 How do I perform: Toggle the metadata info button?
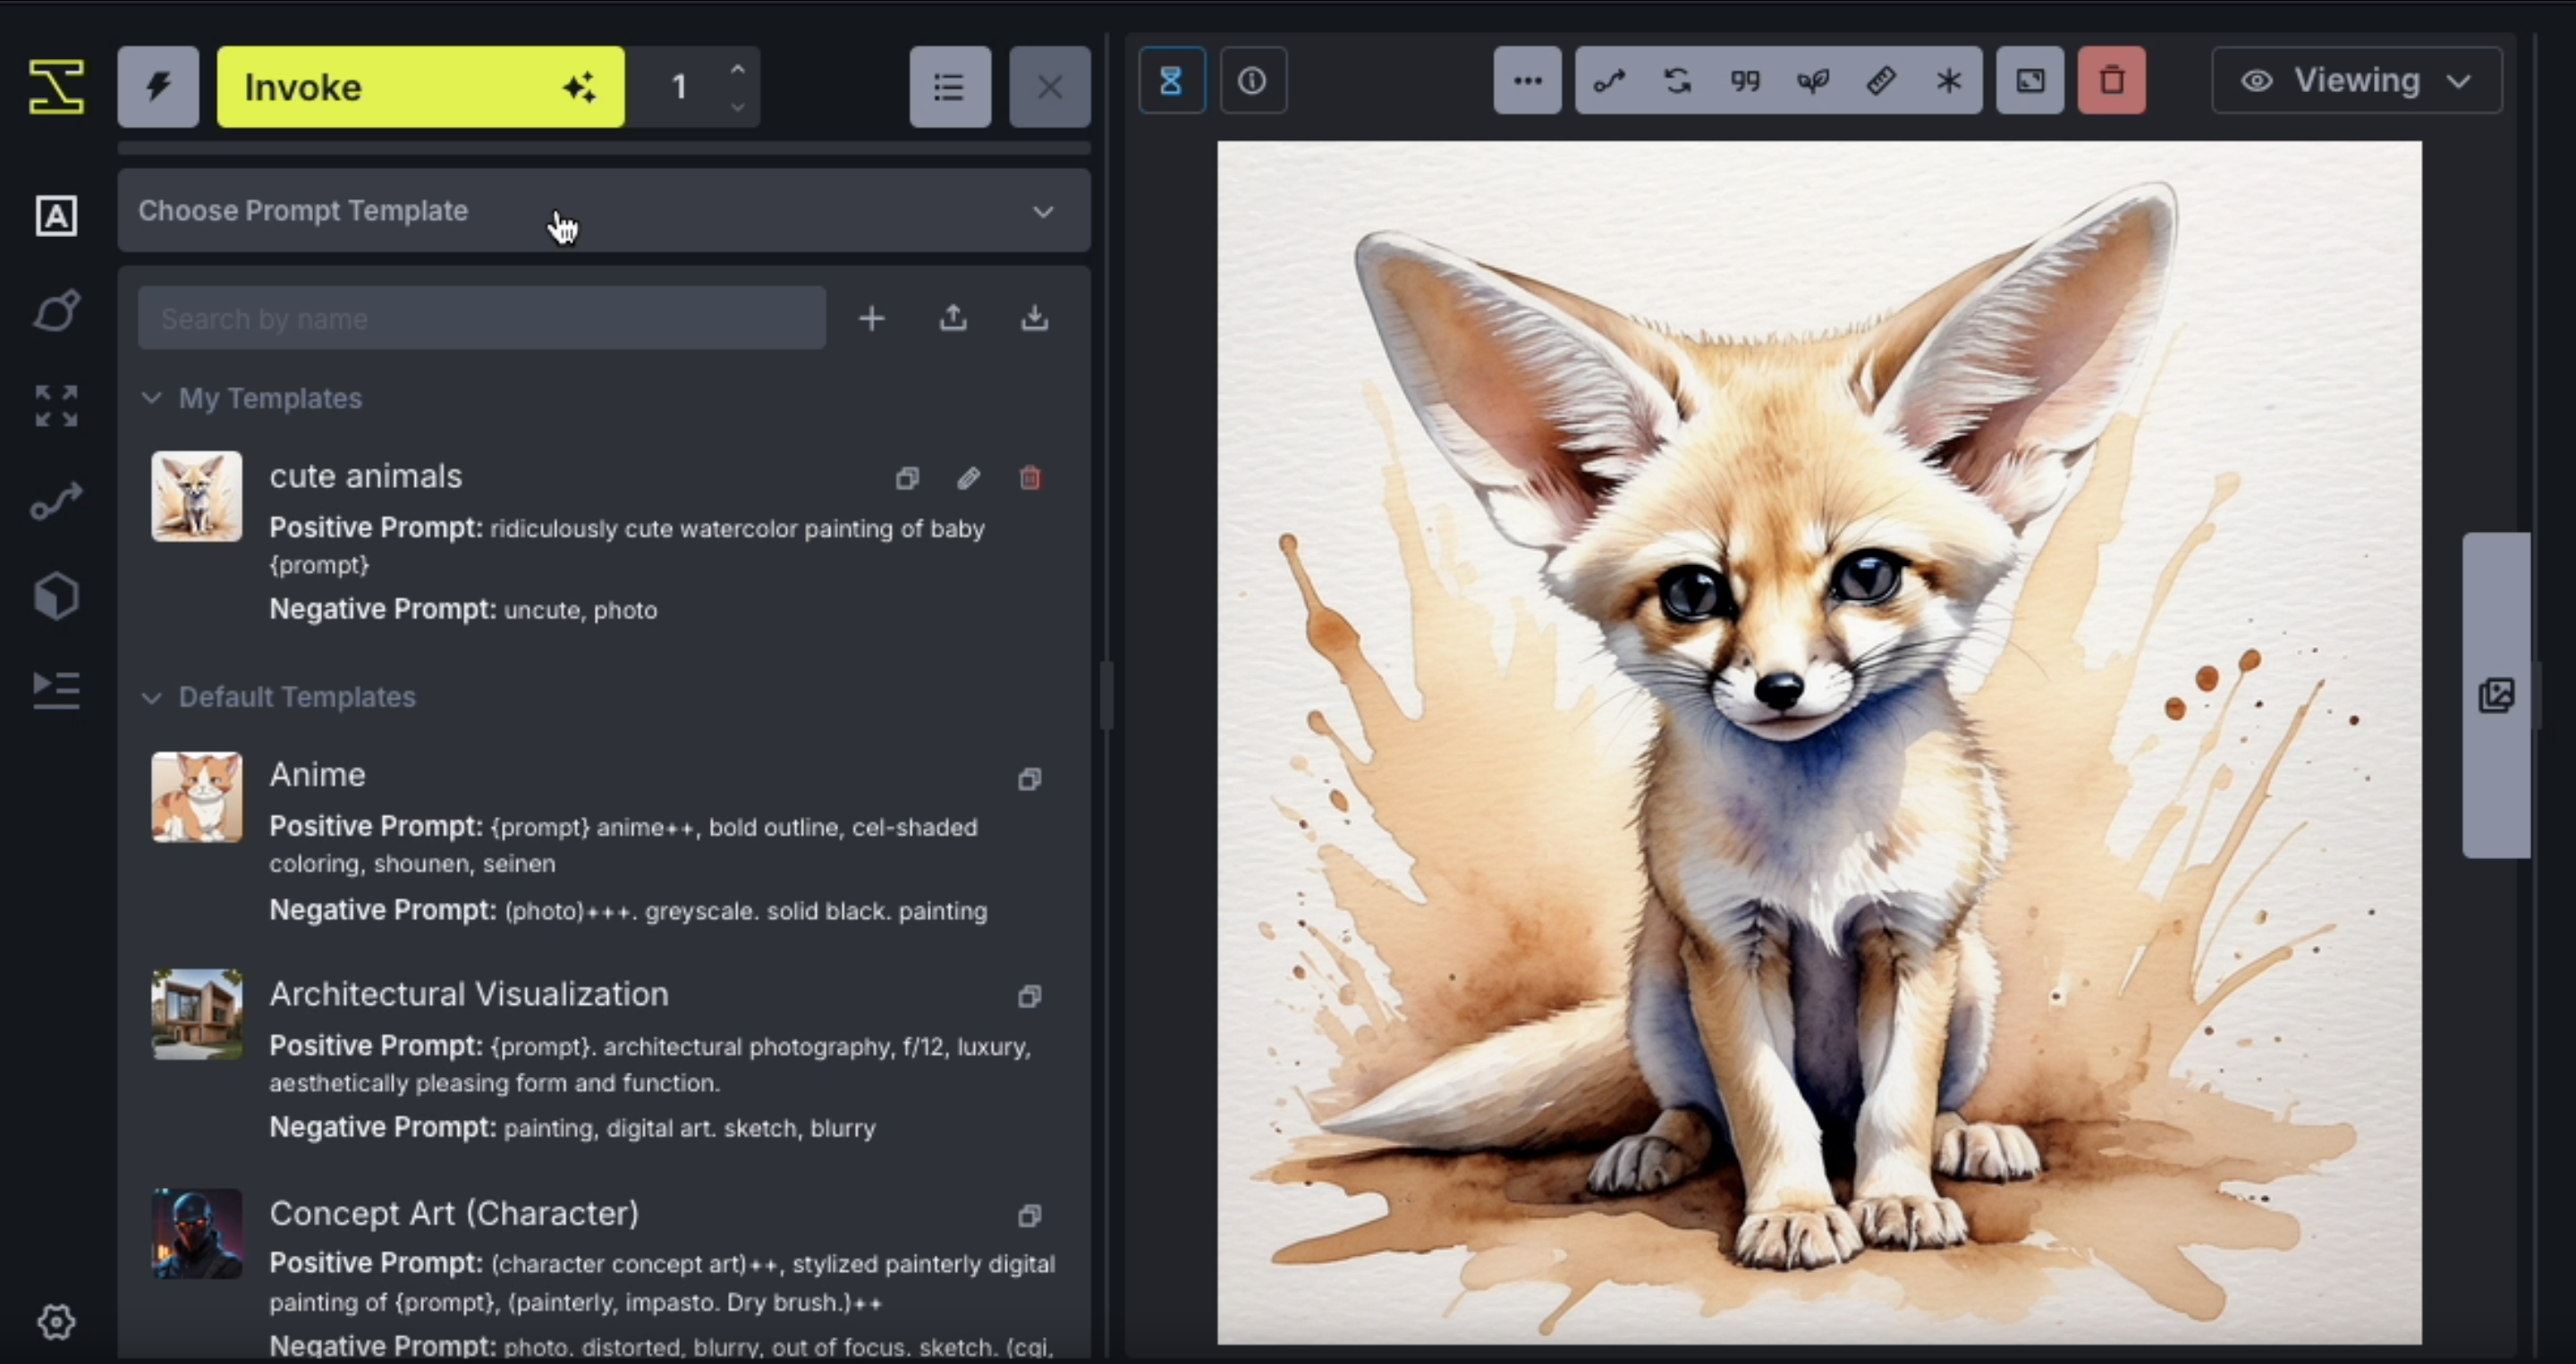(1252, 80)
